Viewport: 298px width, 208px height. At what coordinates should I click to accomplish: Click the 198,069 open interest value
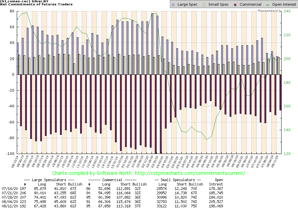(x=216, y=205)
